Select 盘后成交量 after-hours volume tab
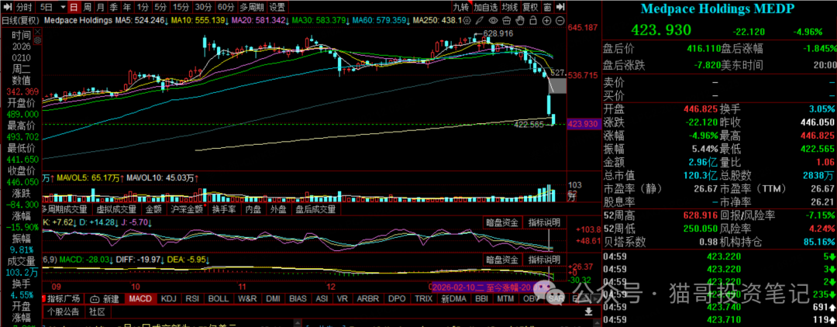This screenshot has height=327, width=837. click(x=315, y=210)
